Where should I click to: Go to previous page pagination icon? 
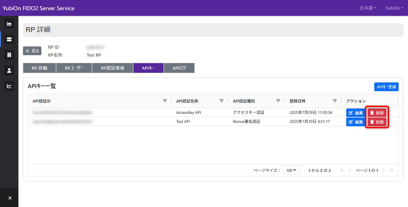(350, 170)
